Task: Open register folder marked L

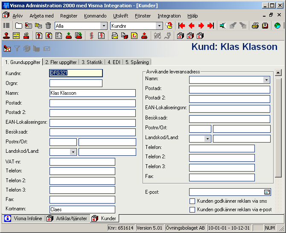Action: coord(200,36)
